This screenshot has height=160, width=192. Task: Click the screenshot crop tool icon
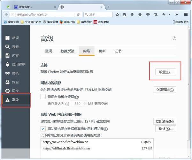(x=156, y=15)
